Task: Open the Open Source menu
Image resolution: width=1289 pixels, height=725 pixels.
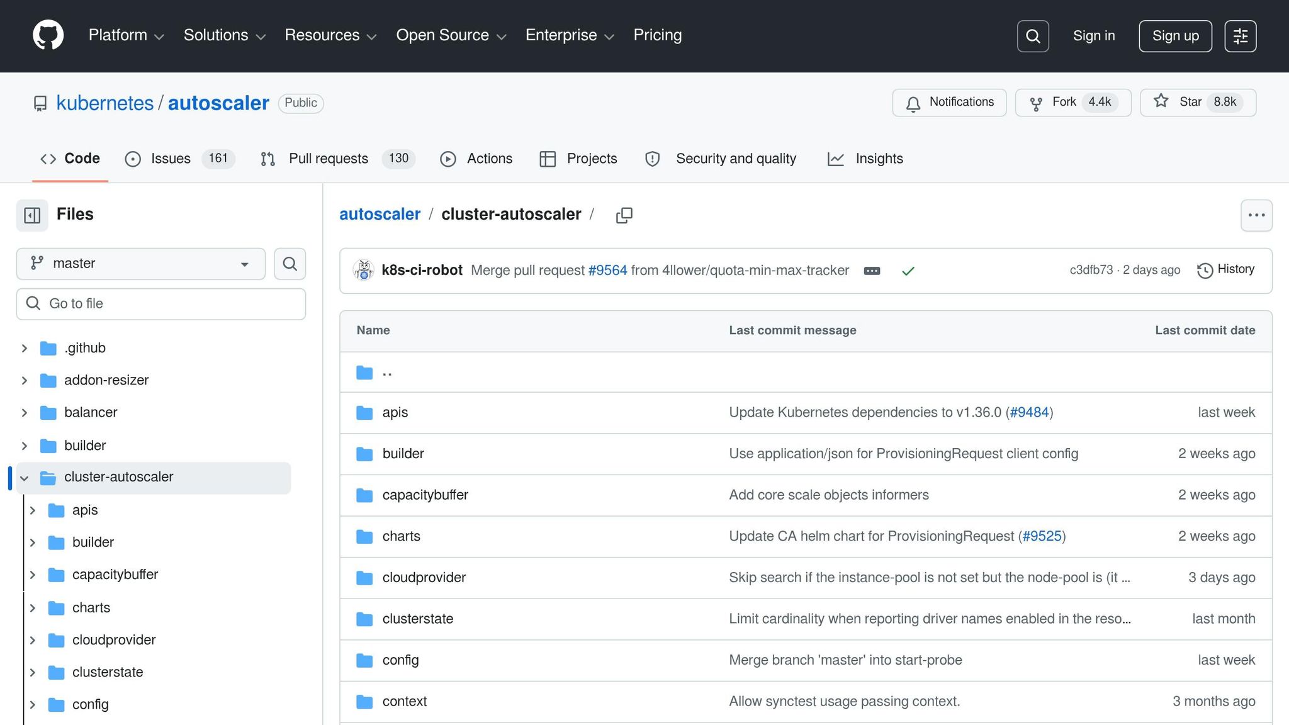Action: (x=451, y=35)
